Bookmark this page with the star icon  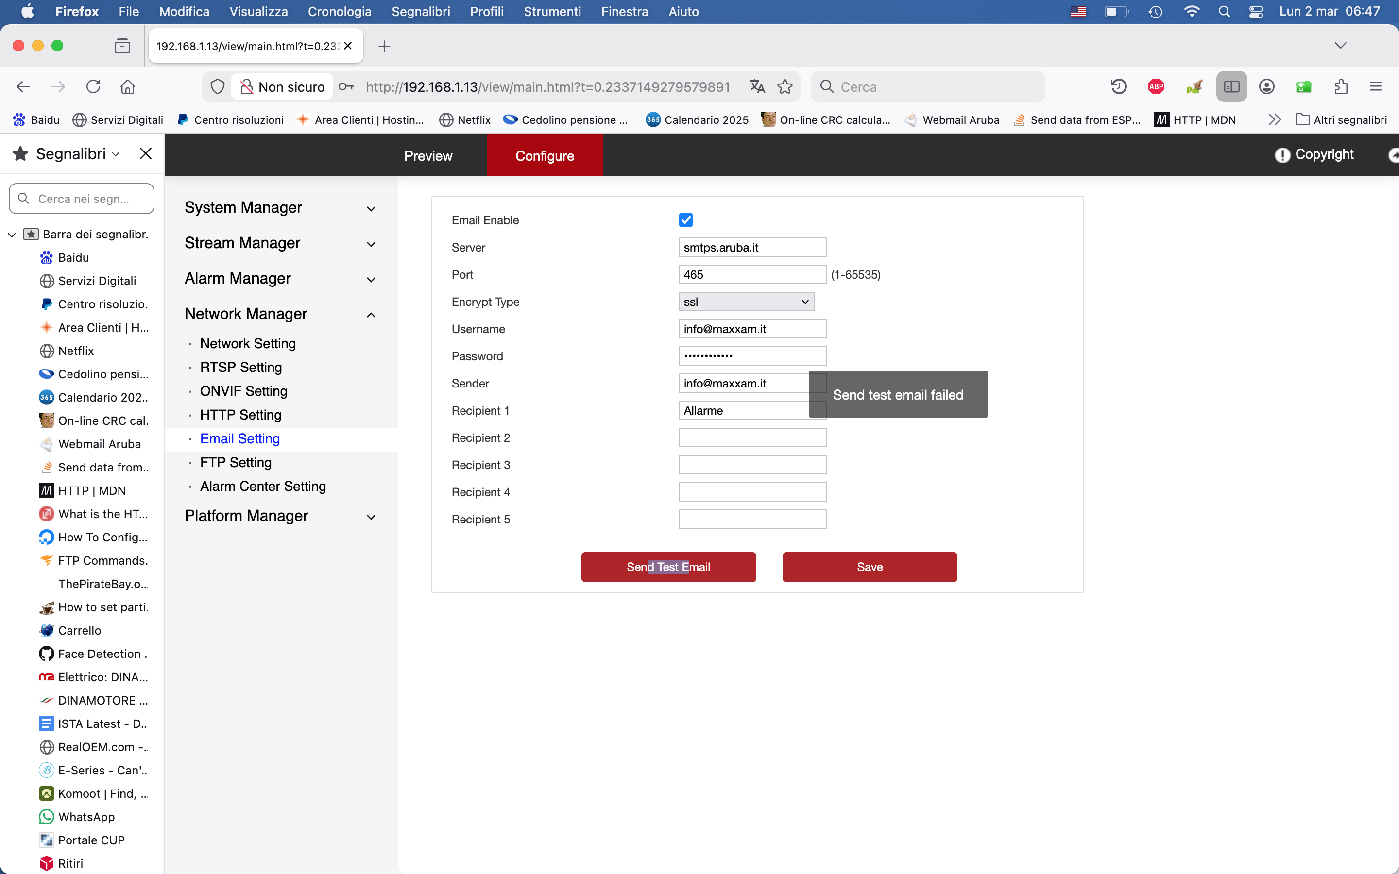pyautogui.click(x=785, y=87)
